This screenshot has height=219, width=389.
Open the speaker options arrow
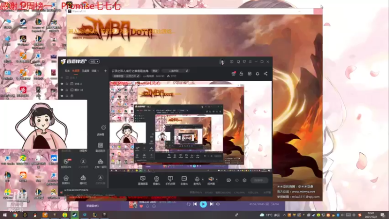(217, 179)
